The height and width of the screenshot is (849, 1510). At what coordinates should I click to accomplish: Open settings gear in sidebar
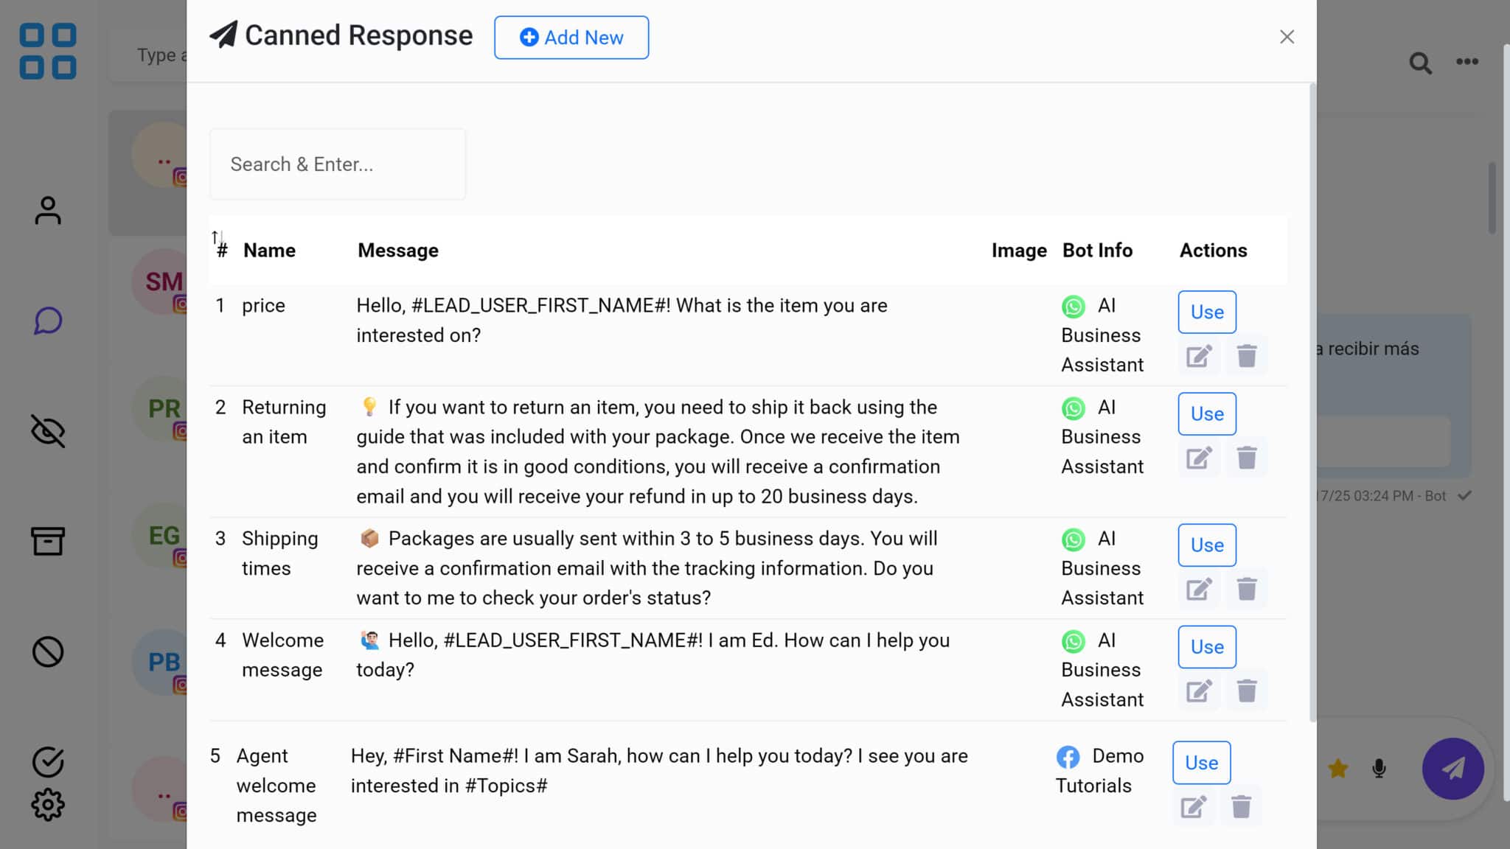click(48, 805)
